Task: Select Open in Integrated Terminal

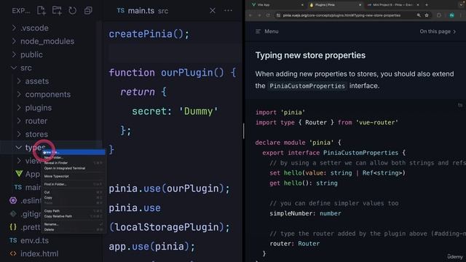Action: tap(74, 168)
